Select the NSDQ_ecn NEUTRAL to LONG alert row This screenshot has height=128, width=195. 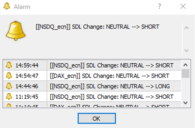point(92,86)
